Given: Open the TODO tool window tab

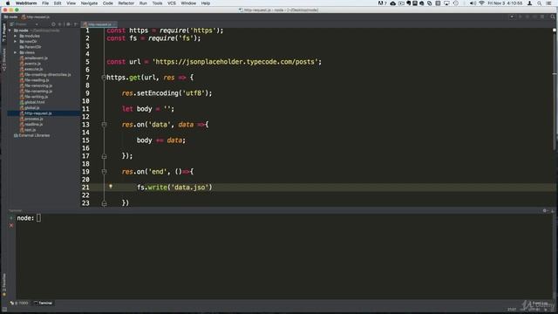Looking at the screenshot, I should 19,303.
